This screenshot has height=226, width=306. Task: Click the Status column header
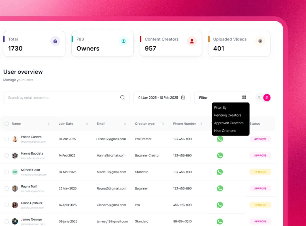click(255, 124)
